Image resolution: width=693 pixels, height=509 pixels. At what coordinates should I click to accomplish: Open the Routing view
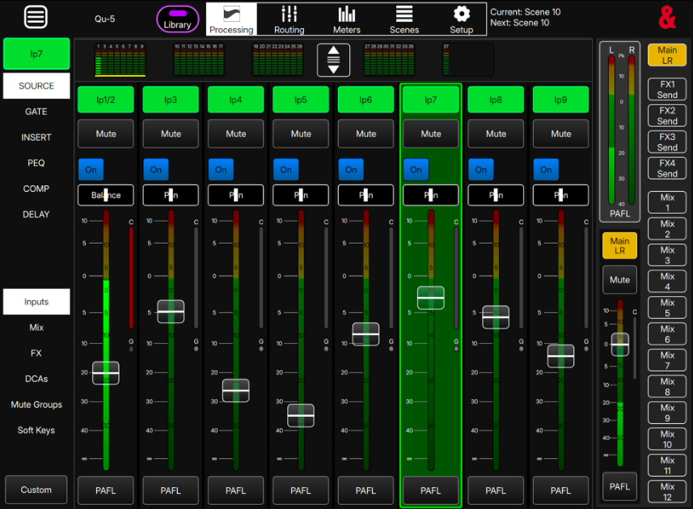point(289,19)
